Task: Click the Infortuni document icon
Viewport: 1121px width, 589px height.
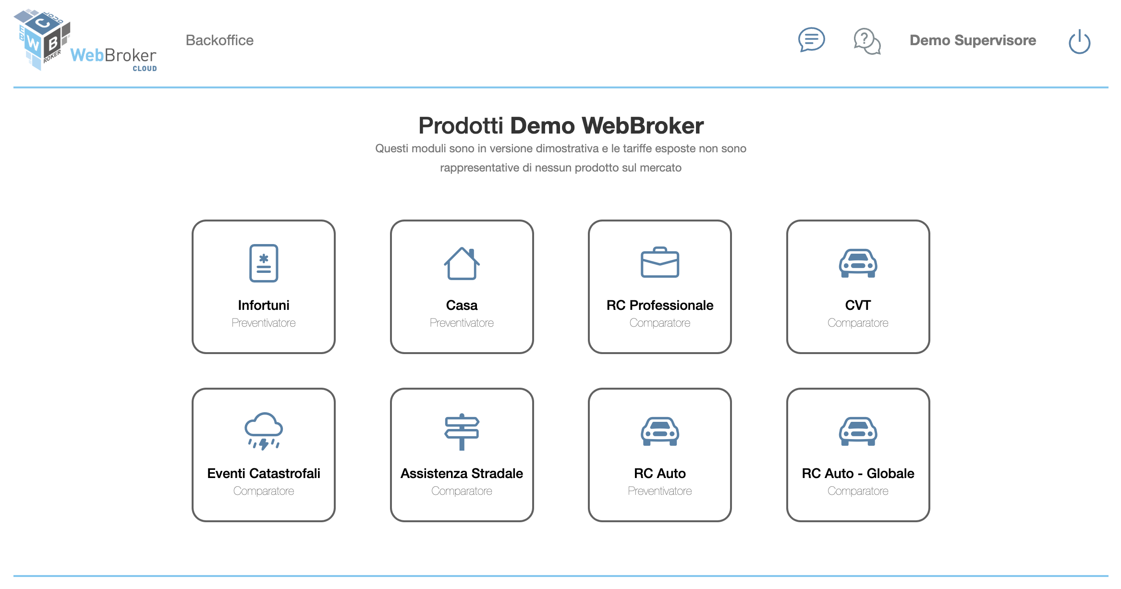Action: [x=264, y=263]
